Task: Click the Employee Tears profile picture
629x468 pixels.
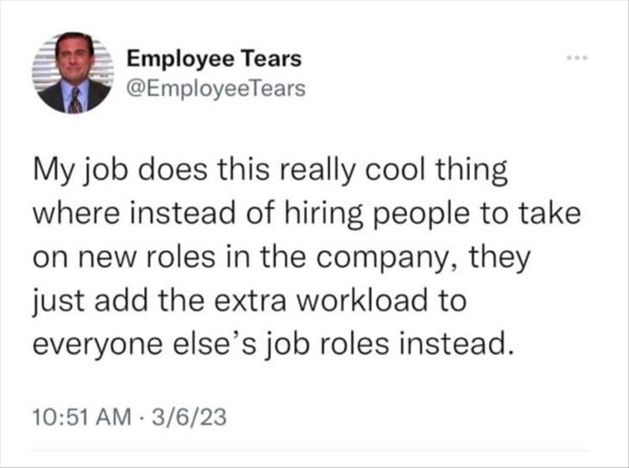Action: (x=75, y=74)
